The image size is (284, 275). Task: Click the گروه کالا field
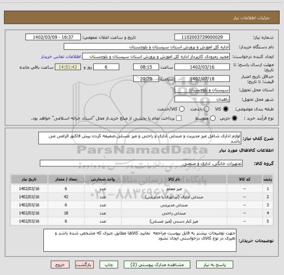[141, 163]
